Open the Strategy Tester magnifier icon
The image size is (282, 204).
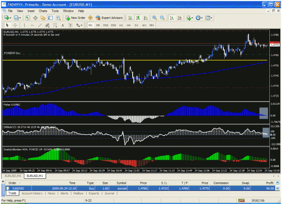[x=58, y=18]
